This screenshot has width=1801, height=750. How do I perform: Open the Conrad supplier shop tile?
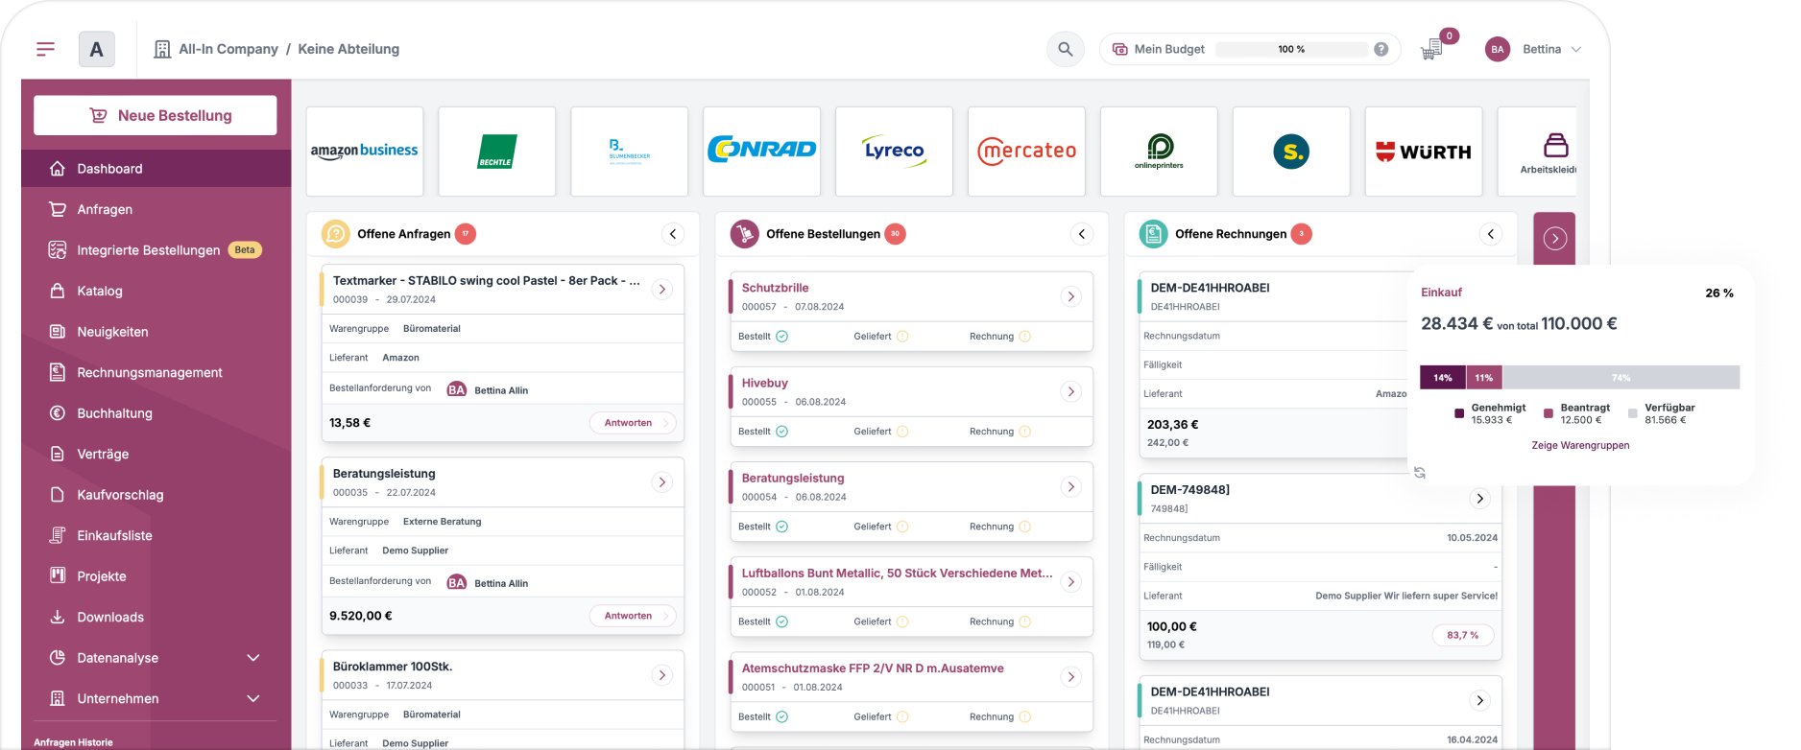761,151
